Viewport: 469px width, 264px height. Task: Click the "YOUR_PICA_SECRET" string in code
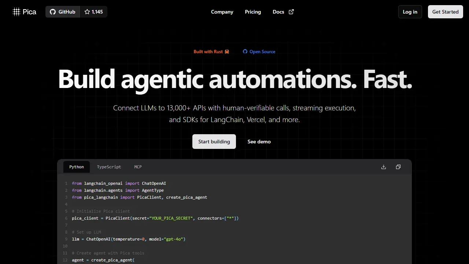point(170,218)
